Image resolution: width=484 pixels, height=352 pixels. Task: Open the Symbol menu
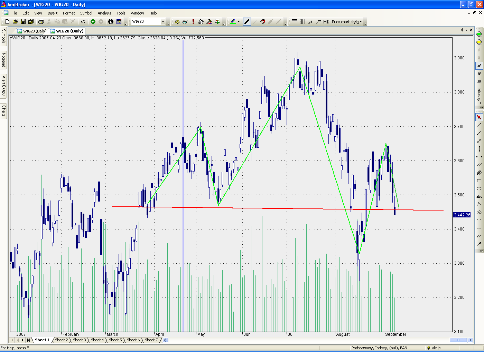86,13
